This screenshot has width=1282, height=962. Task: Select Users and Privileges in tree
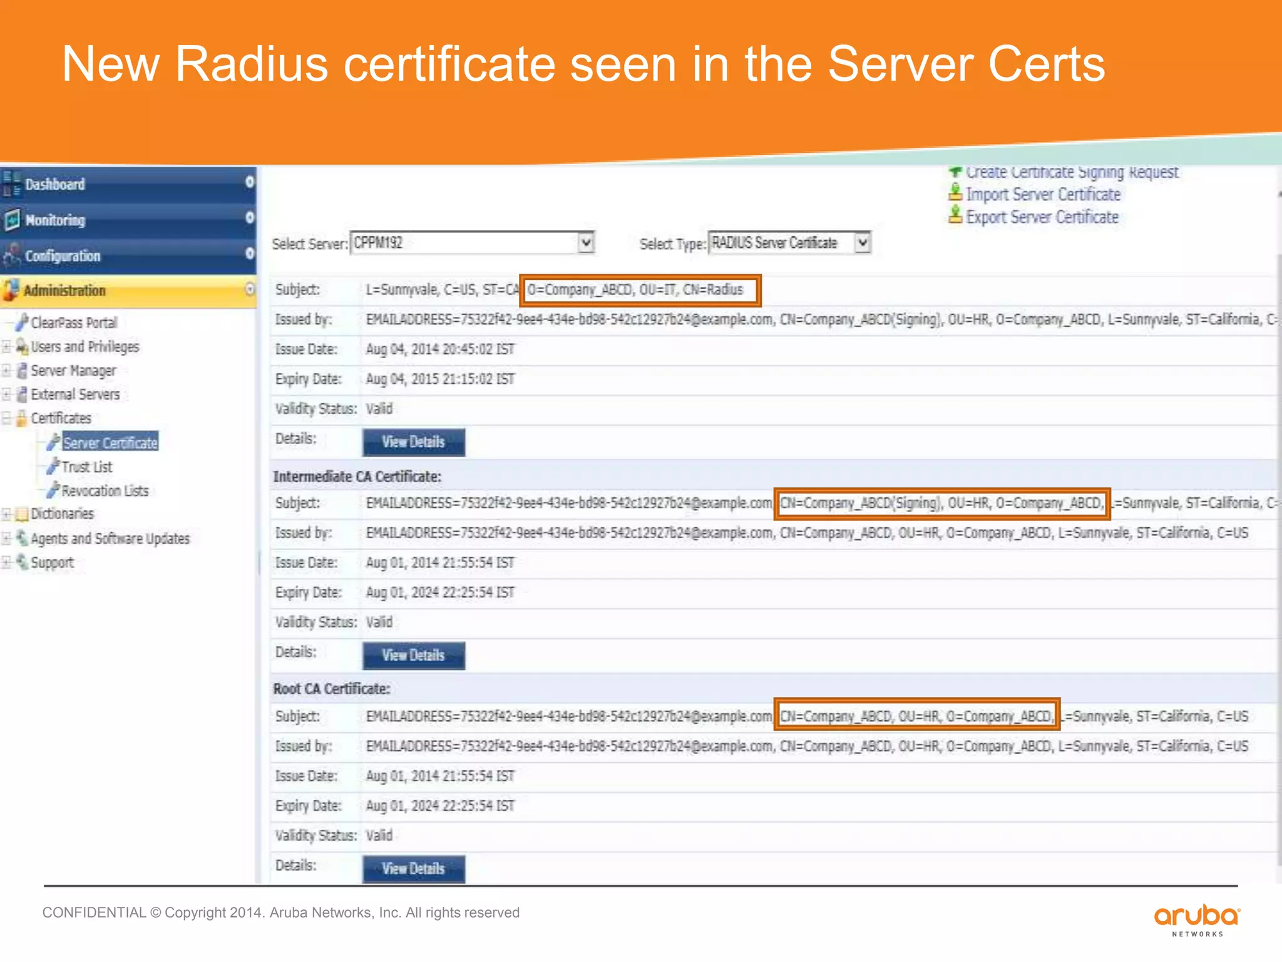(85, 346)
